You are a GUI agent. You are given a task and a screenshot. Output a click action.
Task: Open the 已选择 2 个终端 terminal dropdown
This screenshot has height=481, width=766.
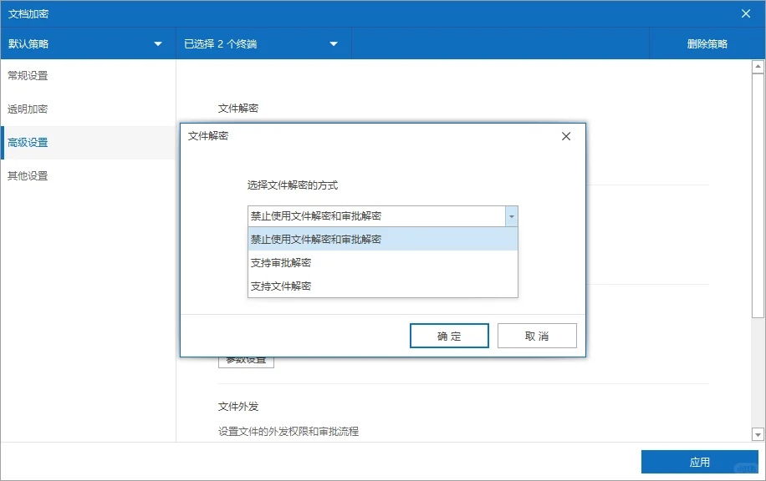259,43
